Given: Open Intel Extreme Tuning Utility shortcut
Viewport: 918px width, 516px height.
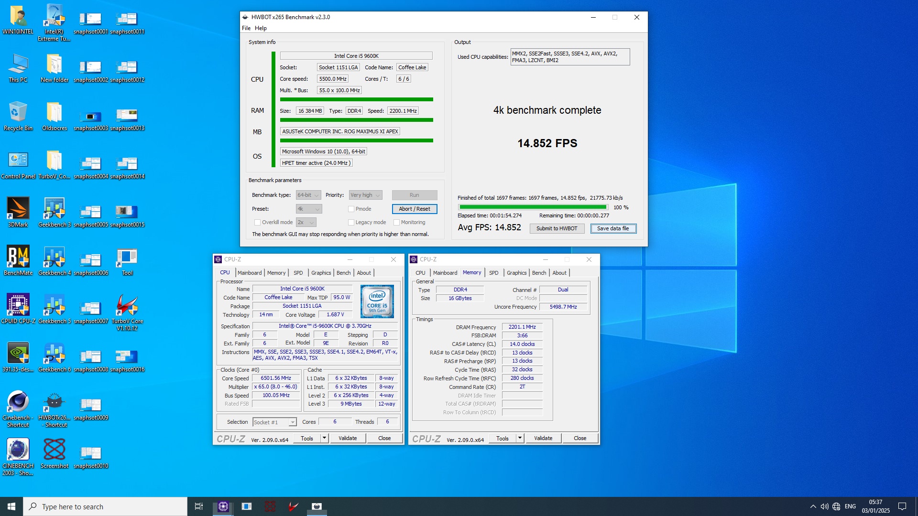Looking at the screenshot, I should pos(55,23).
